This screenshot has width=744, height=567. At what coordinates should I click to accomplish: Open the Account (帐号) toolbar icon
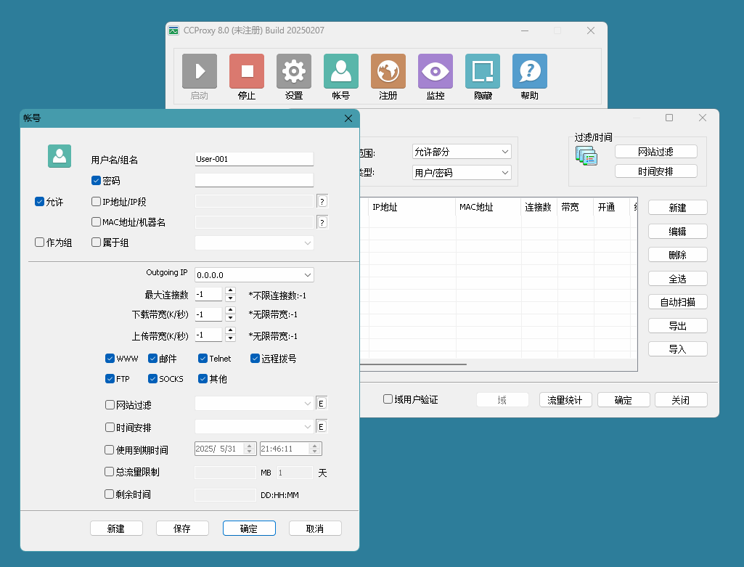(x=340, y=71)
